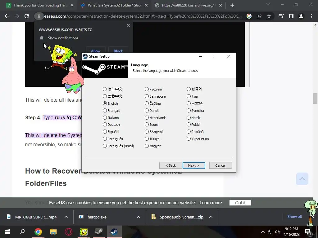Pick Русский in Steam Setup
This screenshot has width=318, height=238.
coord(147,89)
